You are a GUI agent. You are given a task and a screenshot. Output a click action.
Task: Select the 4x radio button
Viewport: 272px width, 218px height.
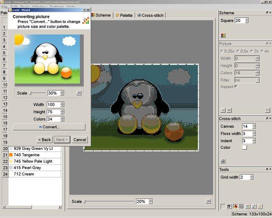[x=262, y=51]
